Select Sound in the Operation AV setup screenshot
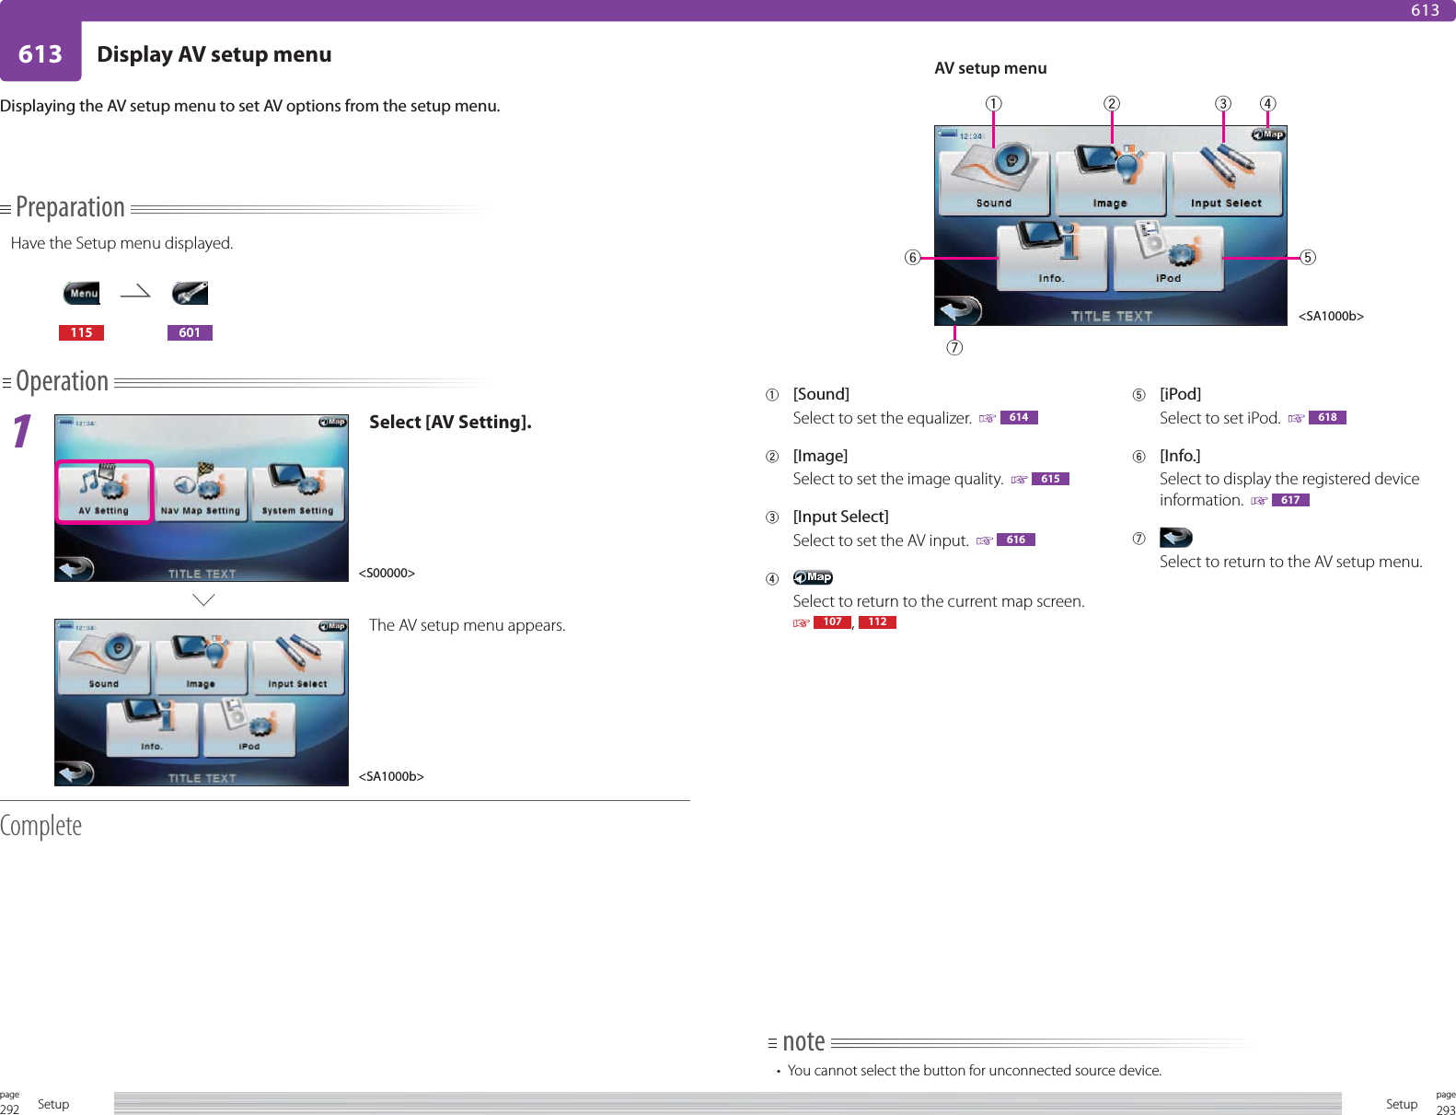Image resolution: width=1456 pixels, height=1115 pixels. coord(104,664)
